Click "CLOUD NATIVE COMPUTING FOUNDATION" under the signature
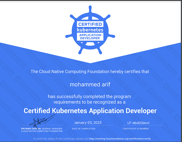This screenshot has width=182, height=142. pyautogui.click(x=42, y=131)
